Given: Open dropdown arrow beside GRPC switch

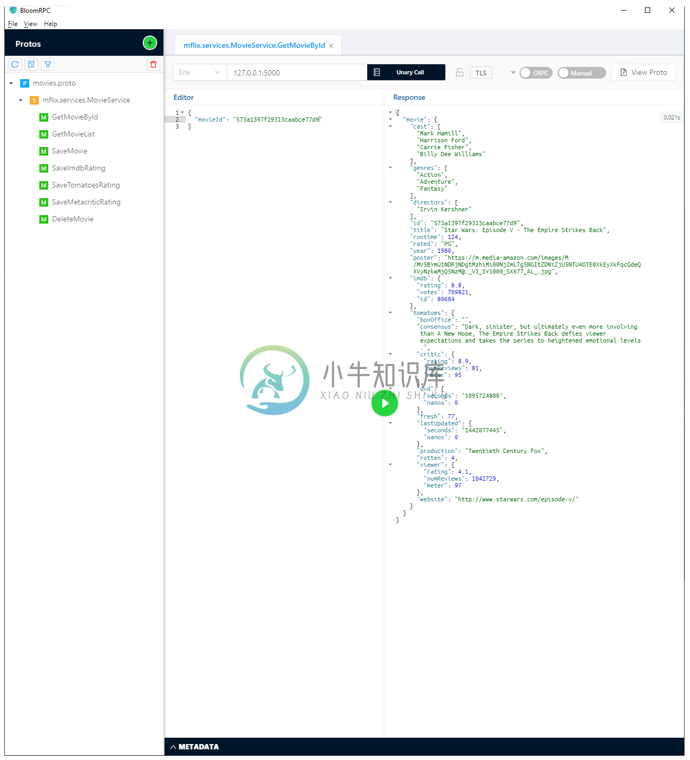Looking at the screenshot, I should (x=513, y=73).
